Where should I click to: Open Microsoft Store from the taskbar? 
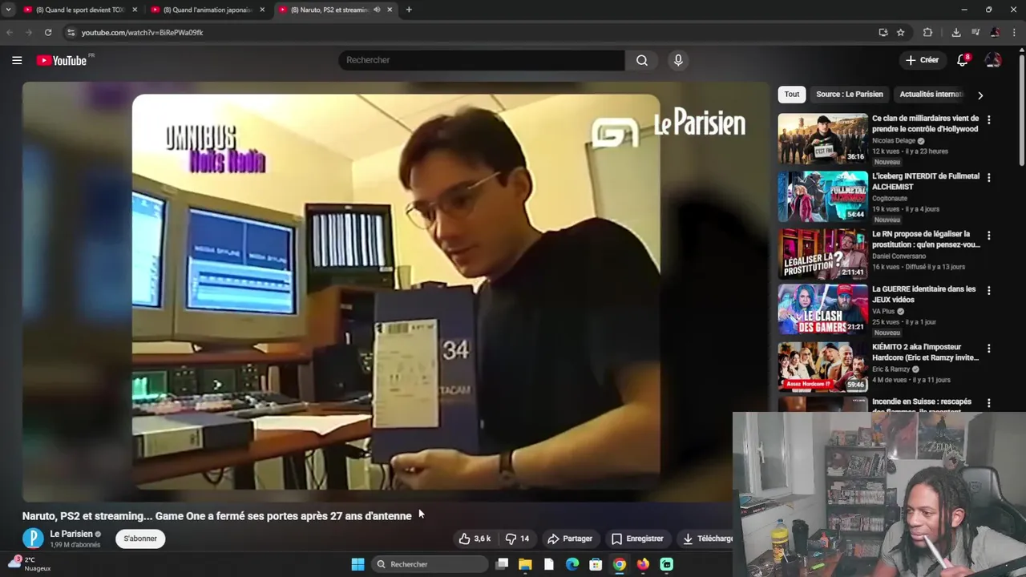pos(596,564)
